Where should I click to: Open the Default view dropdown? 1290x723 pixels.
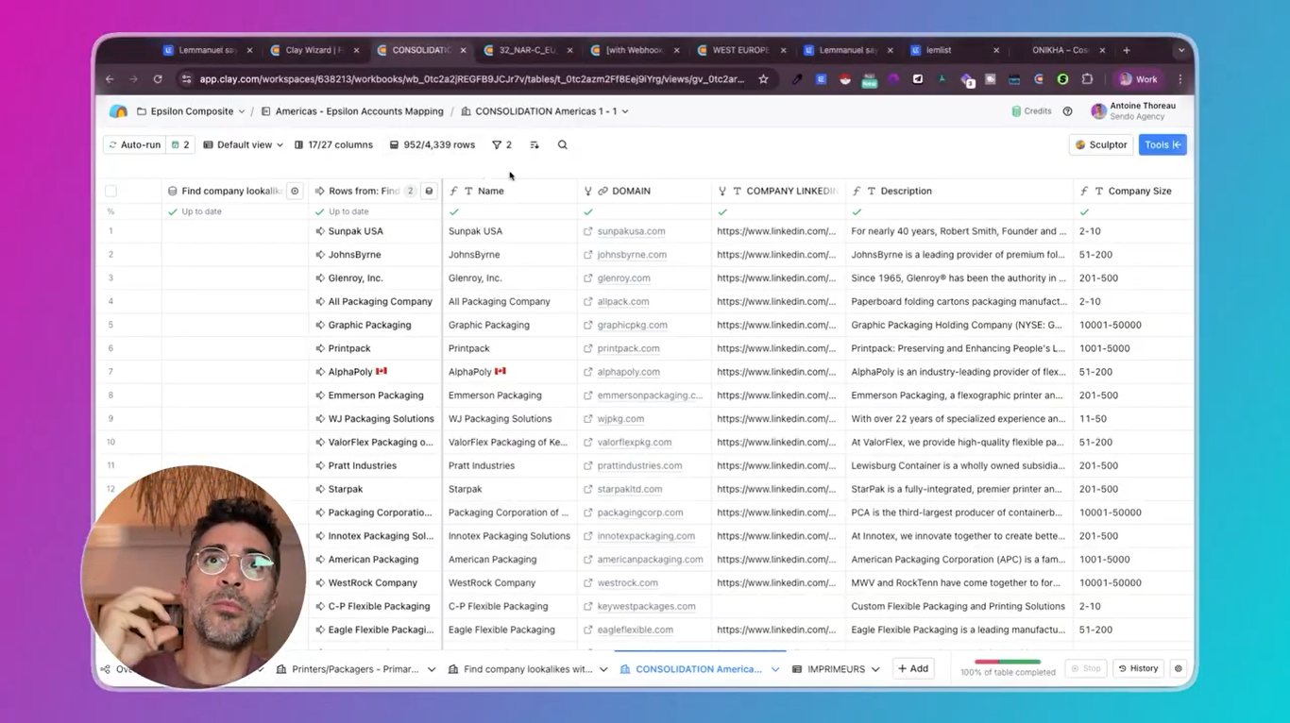coord(244,145)
